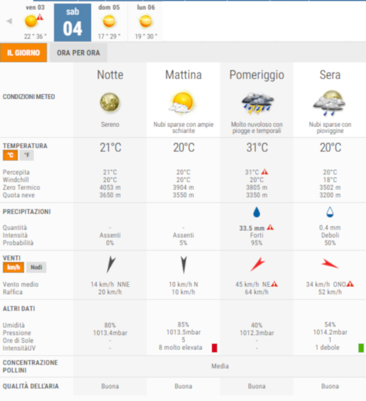Select the dom 05 forecast day
The width and height of the screenshot is (366, 401).
[109, 22]
